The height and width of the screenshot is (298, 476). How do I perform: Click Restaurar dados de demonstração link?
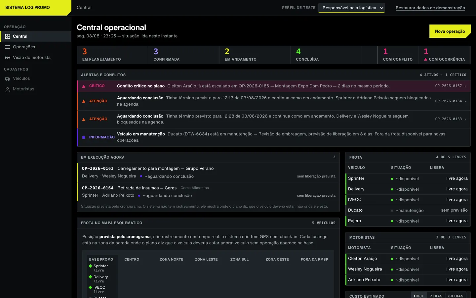(430, 8)
